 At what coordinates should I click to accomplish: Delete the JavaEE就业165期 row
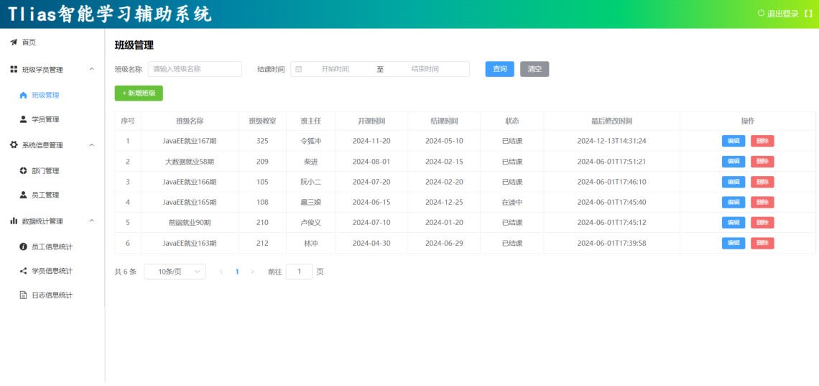762,202
